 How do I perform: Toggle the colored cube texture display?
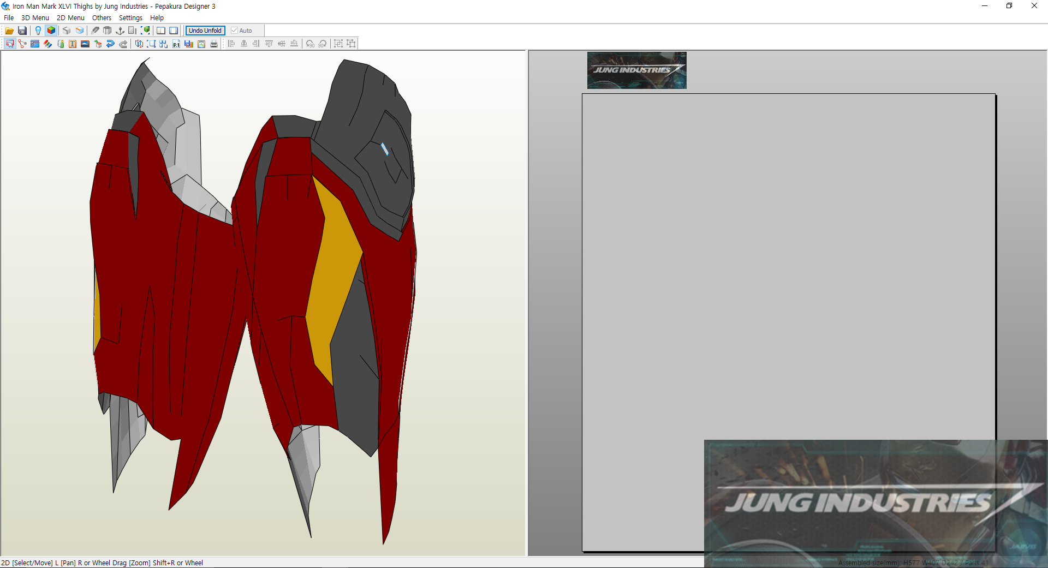pyautogui.click(x=51, y=31)
